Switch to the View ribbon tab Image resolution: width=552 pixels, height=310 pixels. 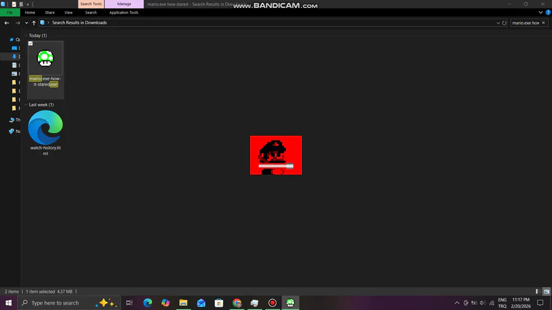[68, 12]
